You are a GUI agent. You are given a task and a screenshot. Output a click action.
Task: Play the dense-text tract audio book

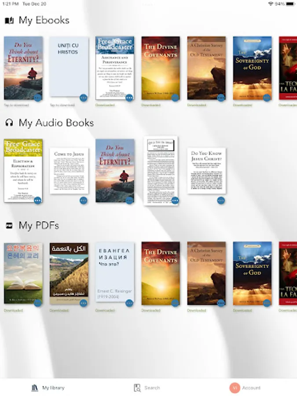click(x=161, y=170)
